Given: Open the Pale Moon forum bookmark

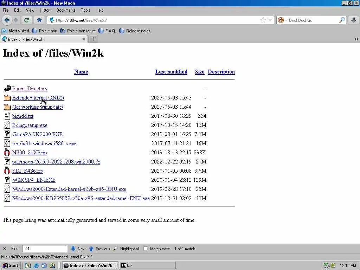Looking at the screenshot, I should [x=78, y=31].
